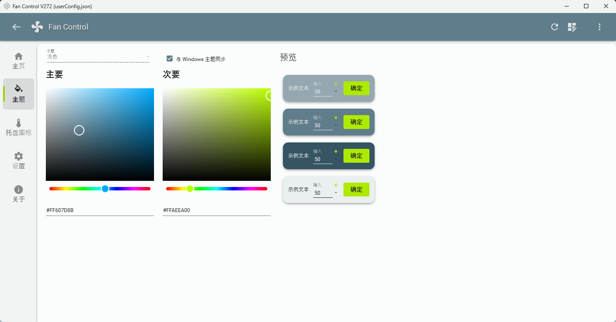Screen dimensions: 616x322
Task: Click 示例文本 on the third preview card
Action: [x=298, y=156]
